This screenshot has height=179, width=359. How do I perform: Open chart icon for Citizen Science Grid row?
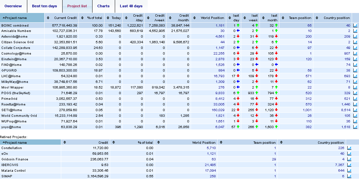pos(355,42)
